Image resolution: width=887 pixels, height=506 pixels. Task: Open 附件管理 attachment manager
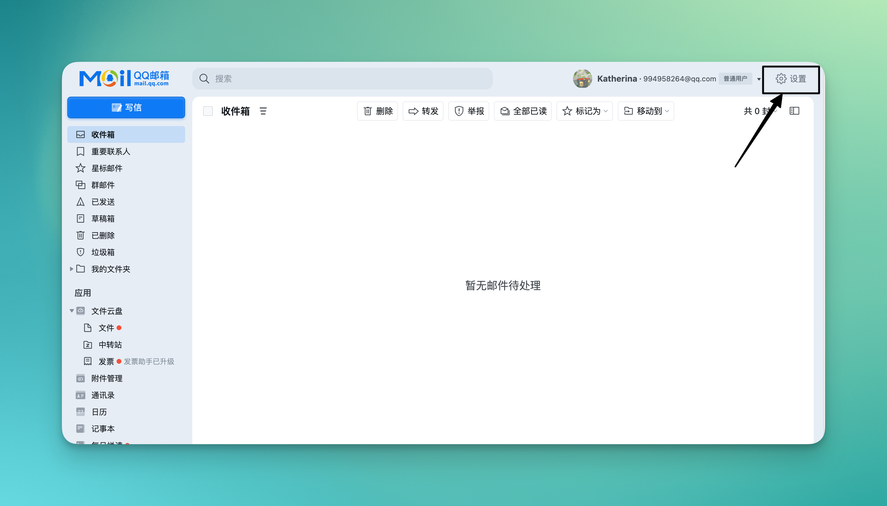pyautogui.click(x=107, y=378)
